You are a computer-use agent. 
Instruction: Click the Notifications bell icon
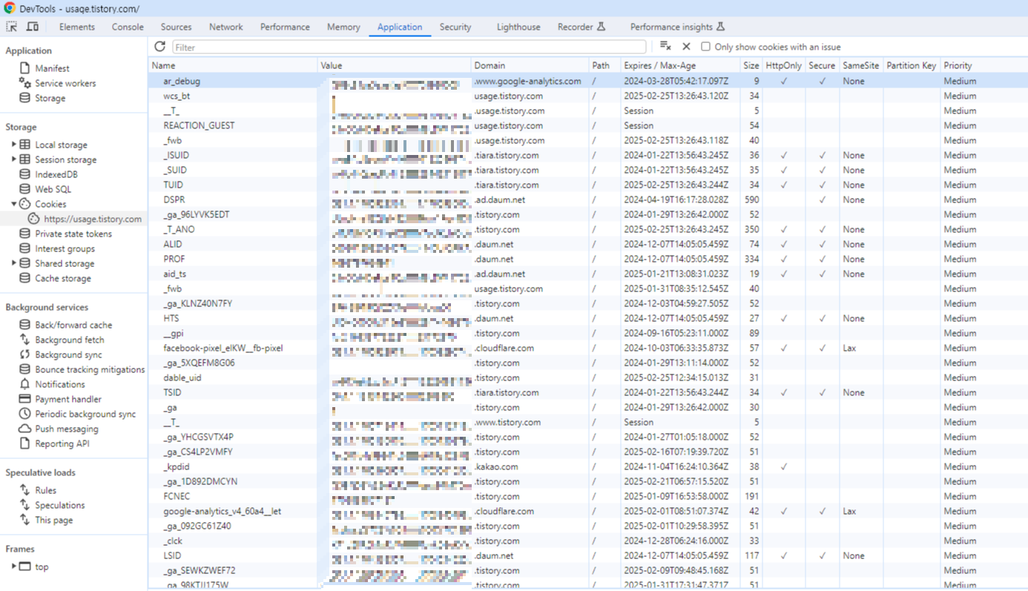pos(25,384)
